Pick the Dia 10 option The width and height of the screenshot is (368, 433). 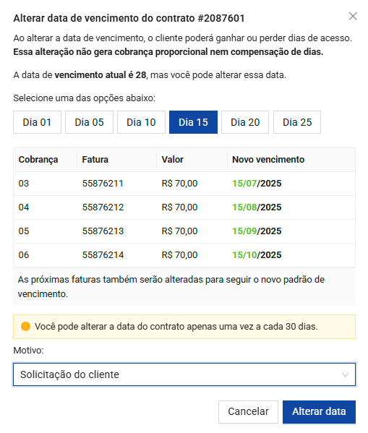tap(141, 122)
